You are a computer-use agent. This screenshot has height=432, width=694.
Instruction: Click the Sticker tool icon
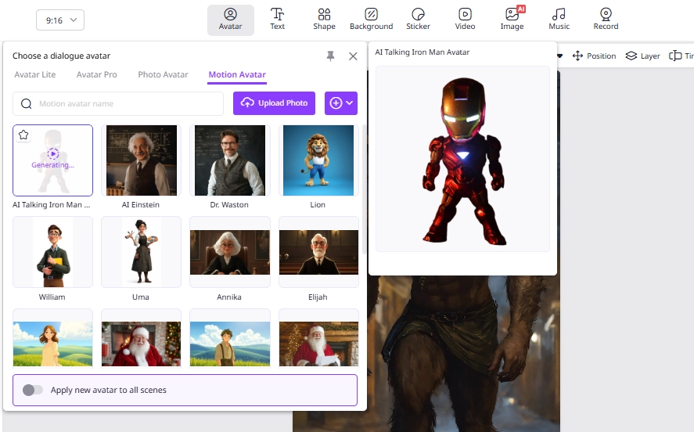[418, 19]
